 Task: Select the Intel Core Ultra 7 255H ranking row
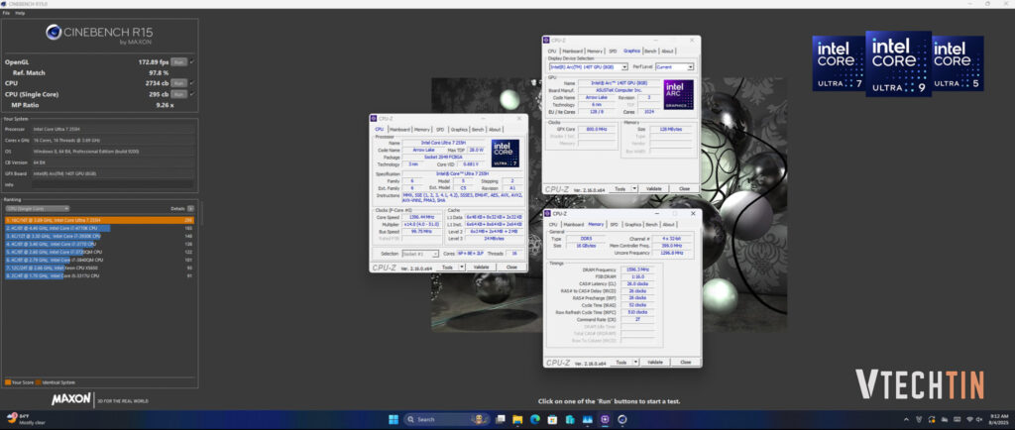(x=99, y=221)
